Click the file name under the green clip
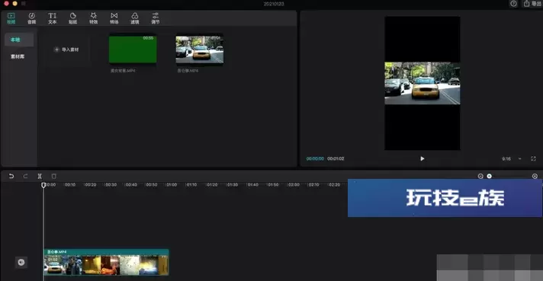 coord(123,71)
